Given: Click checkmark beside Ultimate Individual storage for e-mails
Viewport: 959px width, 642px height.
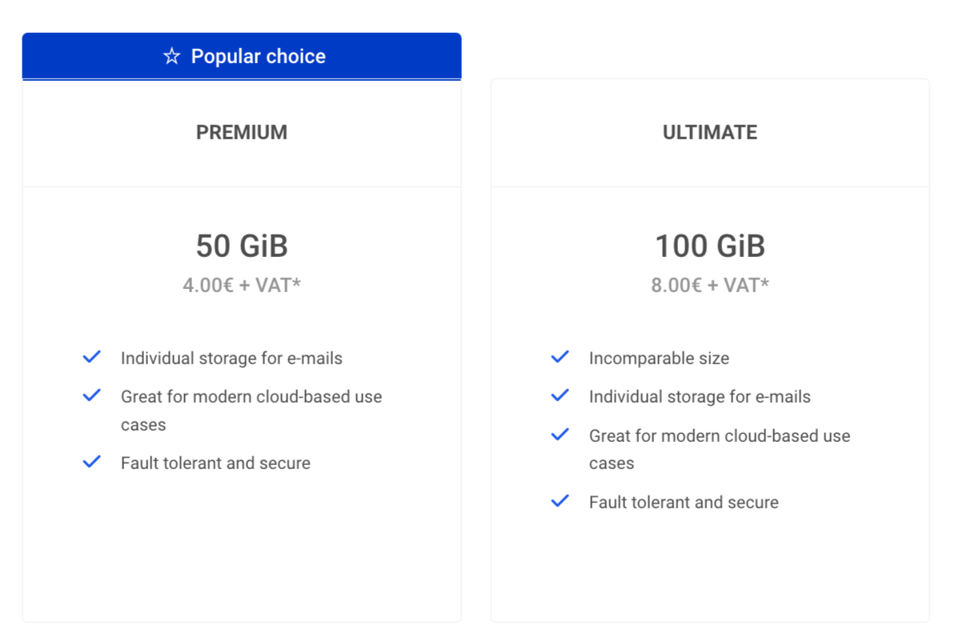Looking at the screenshot, I should (x=560, y=395).
